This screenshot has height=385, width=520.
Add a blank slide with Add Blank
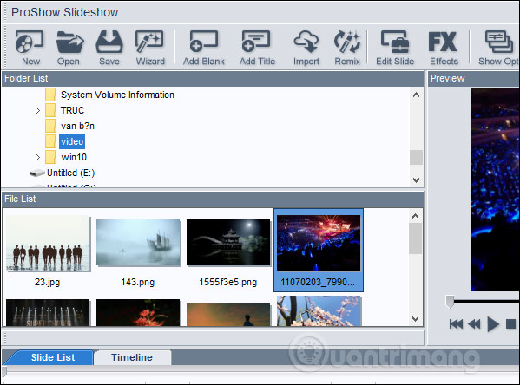pyautogui.click(x=204, y=48)
